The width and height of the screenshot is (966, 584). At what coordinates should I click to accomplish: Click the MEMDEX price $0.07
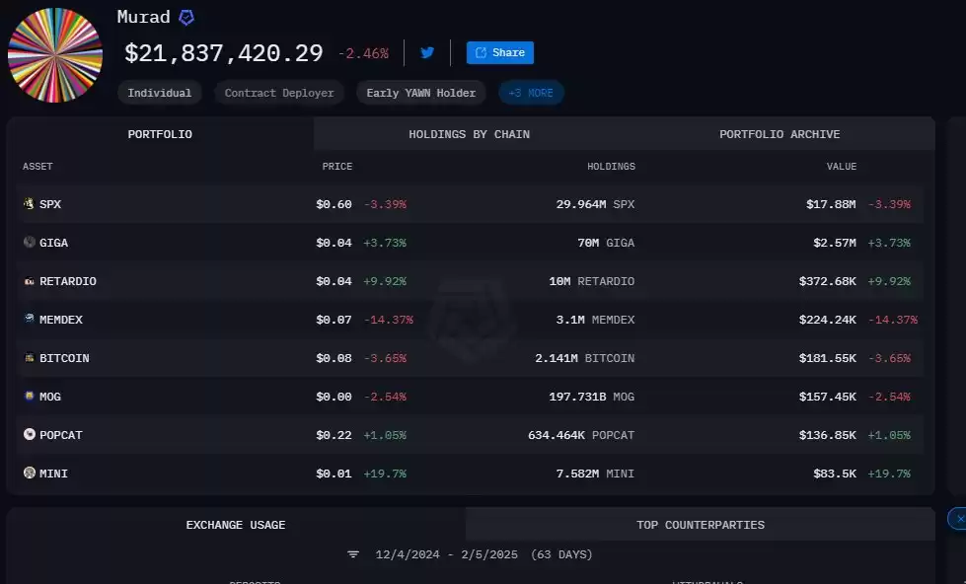334,320
